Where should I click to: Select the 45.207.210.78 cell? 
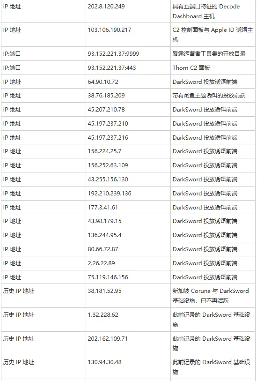coord(106,110)
